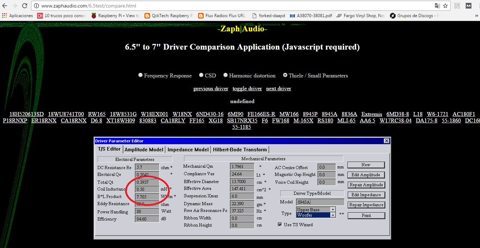Viewport: 480px width, 248px height.
Task: Click the DC Resistance Re field
Action: pyautogui.click(x=147, y=167)
